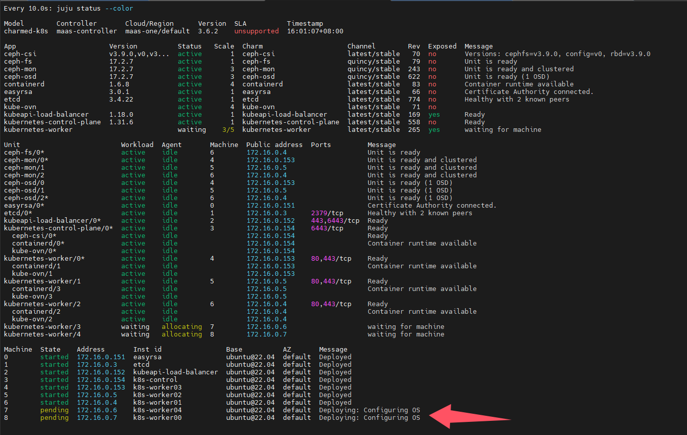Click inst id 'etcd' in the machine 1 row
The height and width of the screenshot is (435, 687).
click(141, 365)
